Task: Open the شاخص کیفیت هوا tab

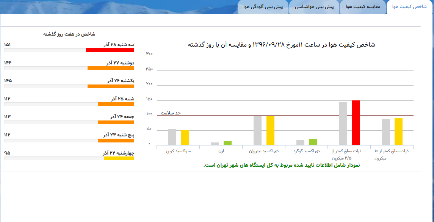Action: click(410, 7)
